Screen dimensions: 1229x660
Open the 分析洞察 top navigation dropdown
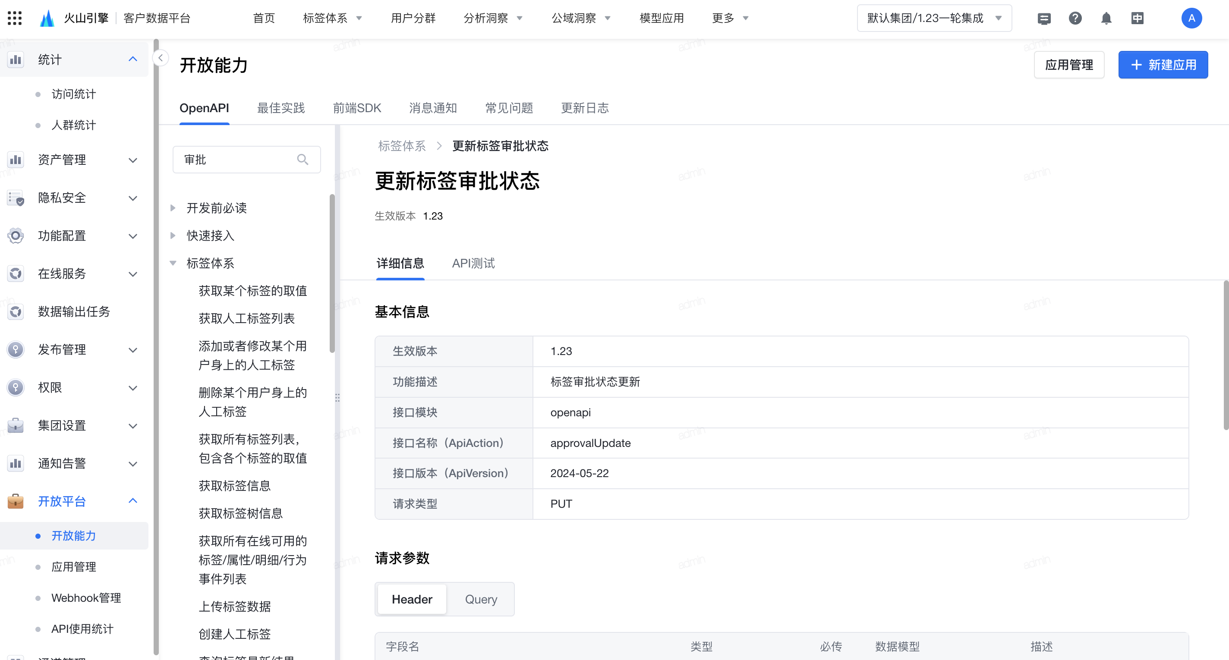[x=493, y=18]
